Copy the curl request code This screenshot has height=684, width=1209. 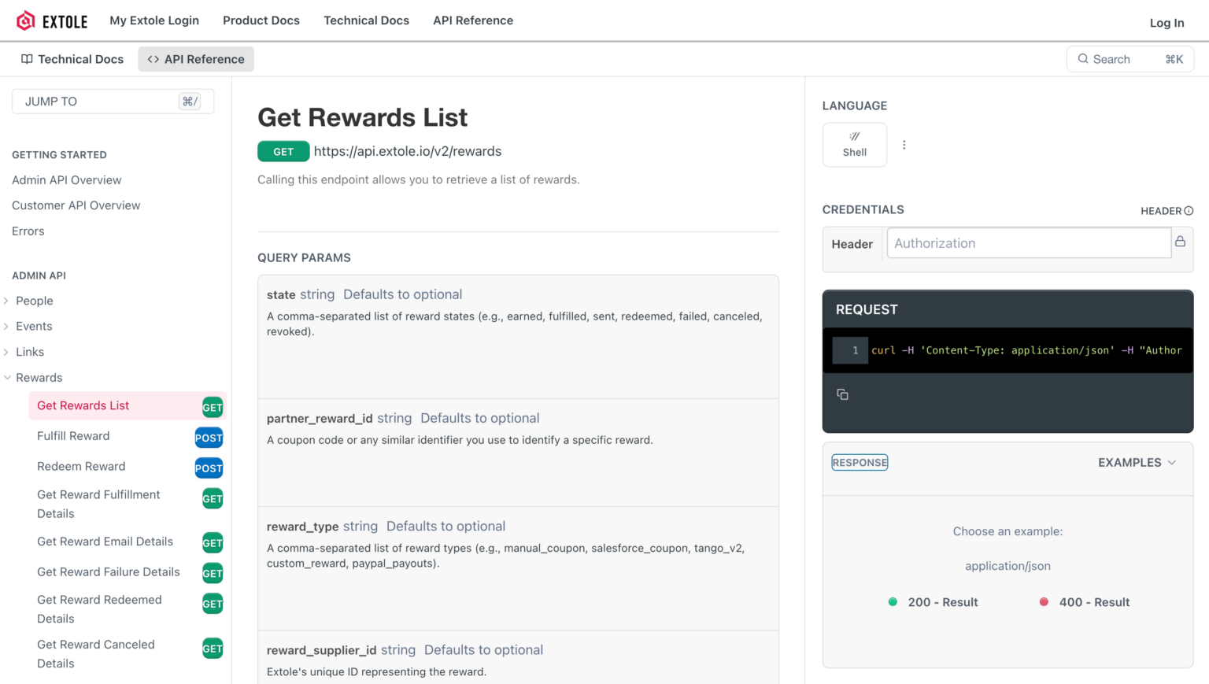842,394
